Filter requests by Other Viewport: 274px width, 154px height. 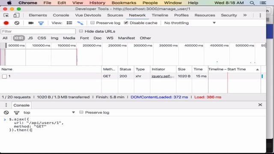145,38
